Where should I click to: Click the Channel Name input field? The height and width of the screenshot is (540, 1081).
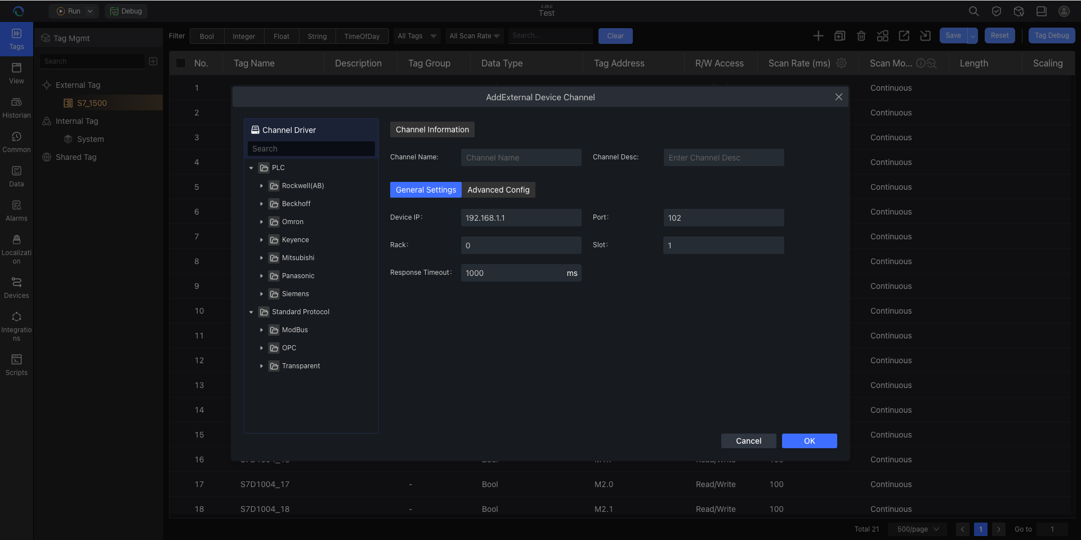(521, 158)
